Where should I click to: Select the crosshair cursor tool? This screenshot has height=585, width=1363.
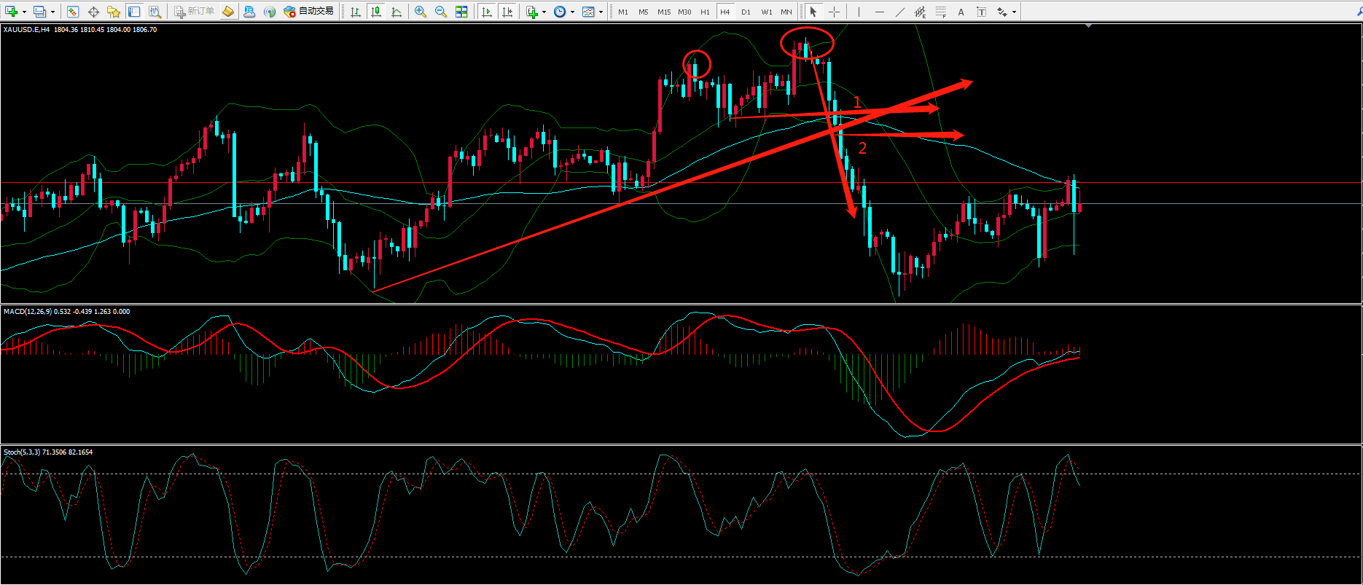point(834,12)
